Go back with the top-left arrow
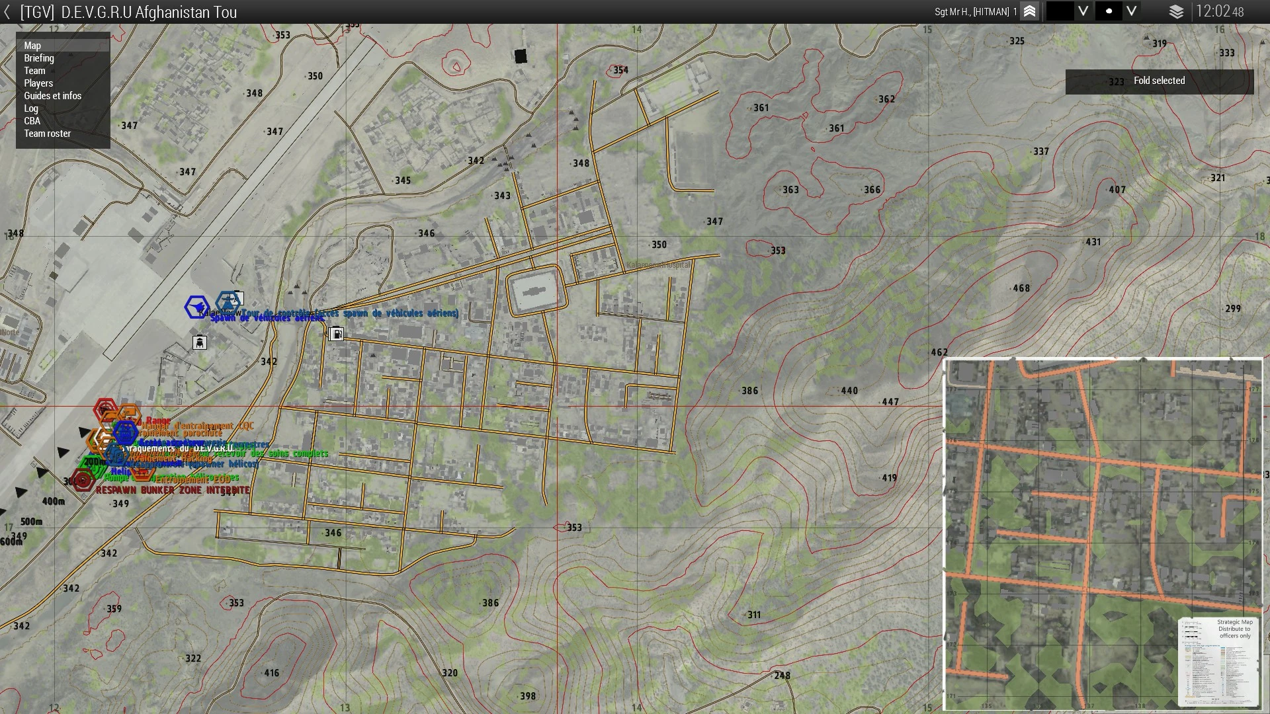 click(7, 12)
